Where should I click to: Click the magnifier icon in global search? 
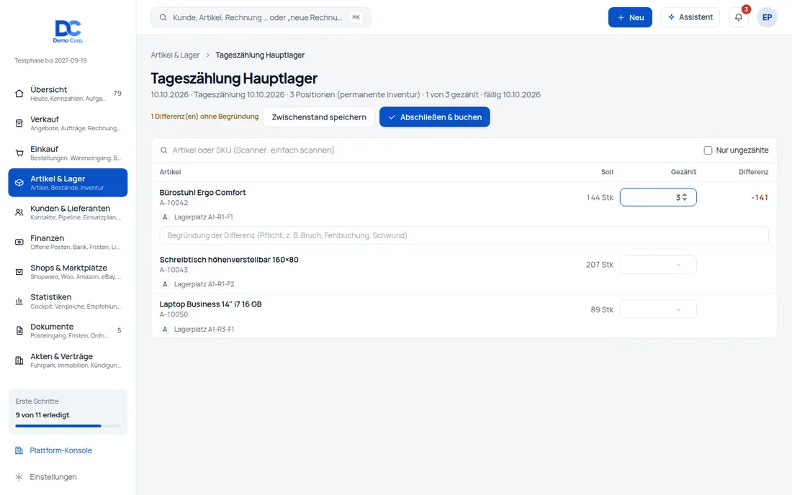tap(163, 18)
